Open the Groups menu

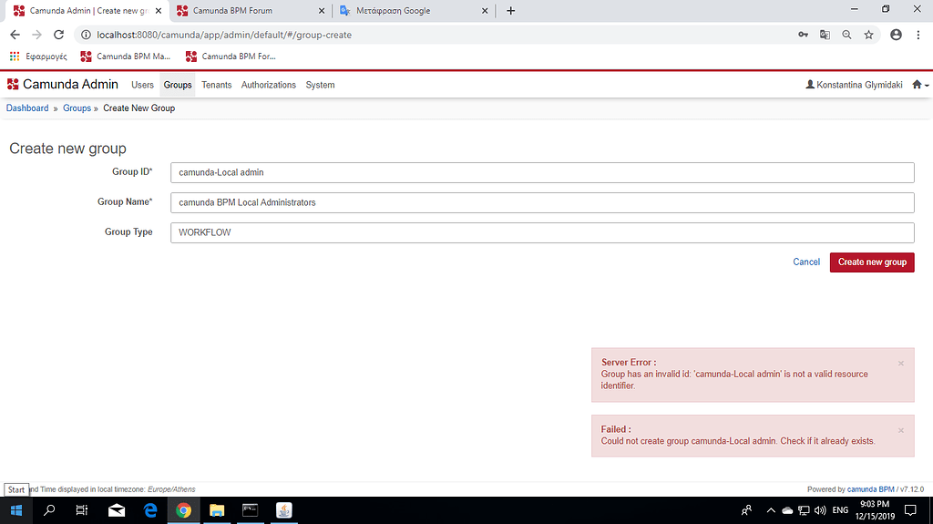178,85
